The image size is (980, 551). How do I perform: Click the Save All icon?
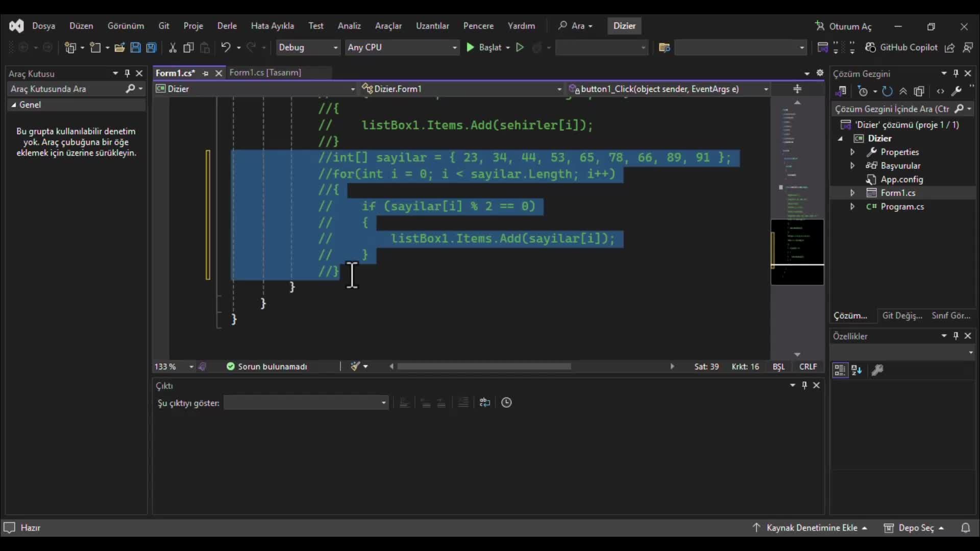point(151,47)
